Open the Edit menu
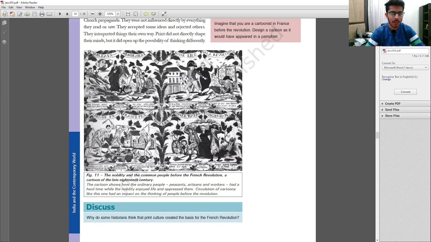431x242 pixels. point(11,7)
